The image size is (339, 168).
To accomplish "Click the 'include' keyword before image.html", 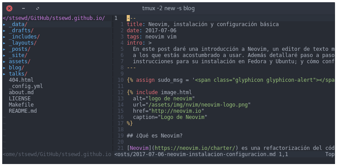I will tap(147, 92).
